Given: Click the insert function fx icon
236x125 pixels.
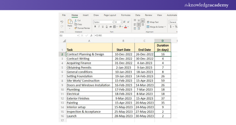Looking at the screenshot, I should pyautogui.click(x=91, y=36).
